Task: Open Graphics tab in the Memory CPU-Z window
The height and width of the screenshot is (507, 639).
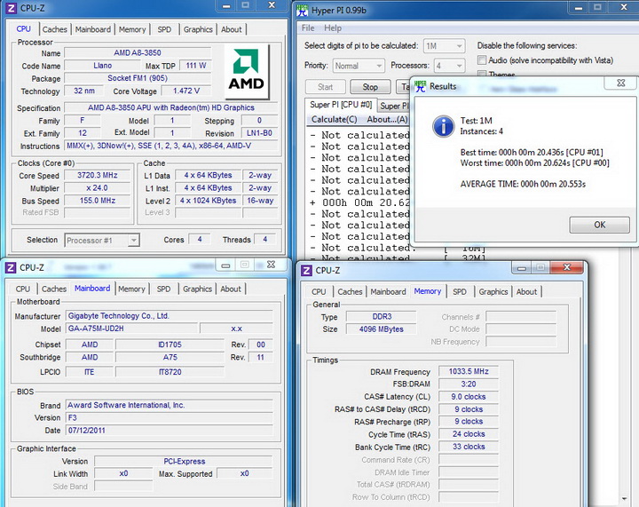Action: tap(493, 292)
